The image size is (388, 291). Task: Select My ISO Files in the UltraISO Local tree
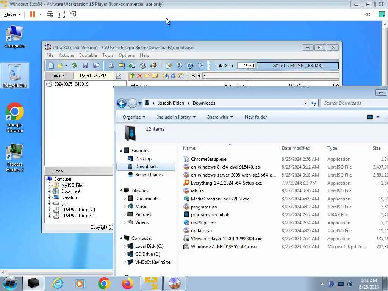click(x=72, y=185)
